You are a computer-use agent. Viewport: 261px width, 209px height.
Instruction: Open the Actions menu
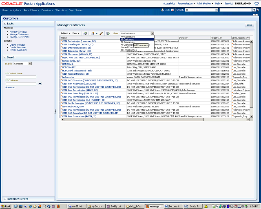(x=65, y=33)
